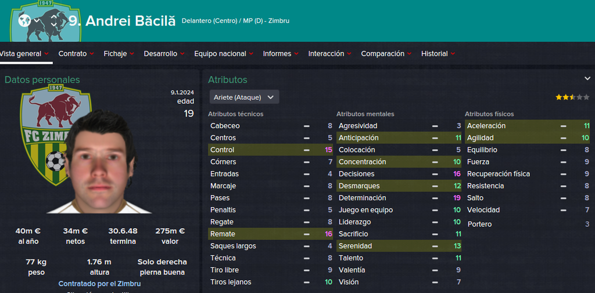This screenshot has height=293, width=595.
Task: Expand the Desarrollo menu
Action: pos(163,53)
